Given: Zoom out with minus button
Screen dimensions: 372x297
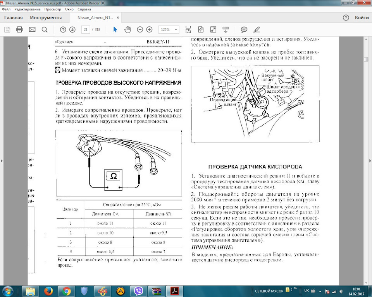Looking at the screenshot, I should point(140,30).
